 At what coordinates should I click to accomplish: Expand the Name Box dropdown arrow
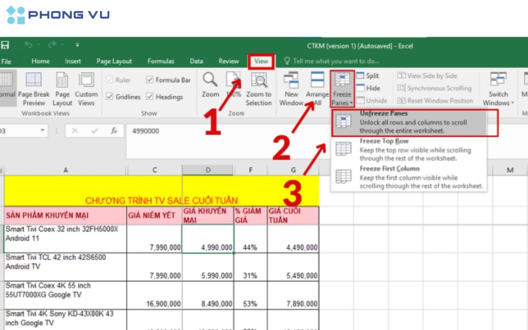point(42,130)
